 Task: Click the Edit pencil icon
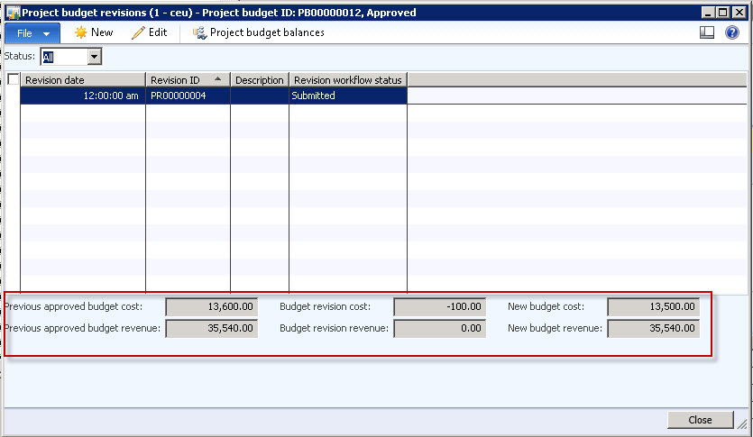(138, 32)
